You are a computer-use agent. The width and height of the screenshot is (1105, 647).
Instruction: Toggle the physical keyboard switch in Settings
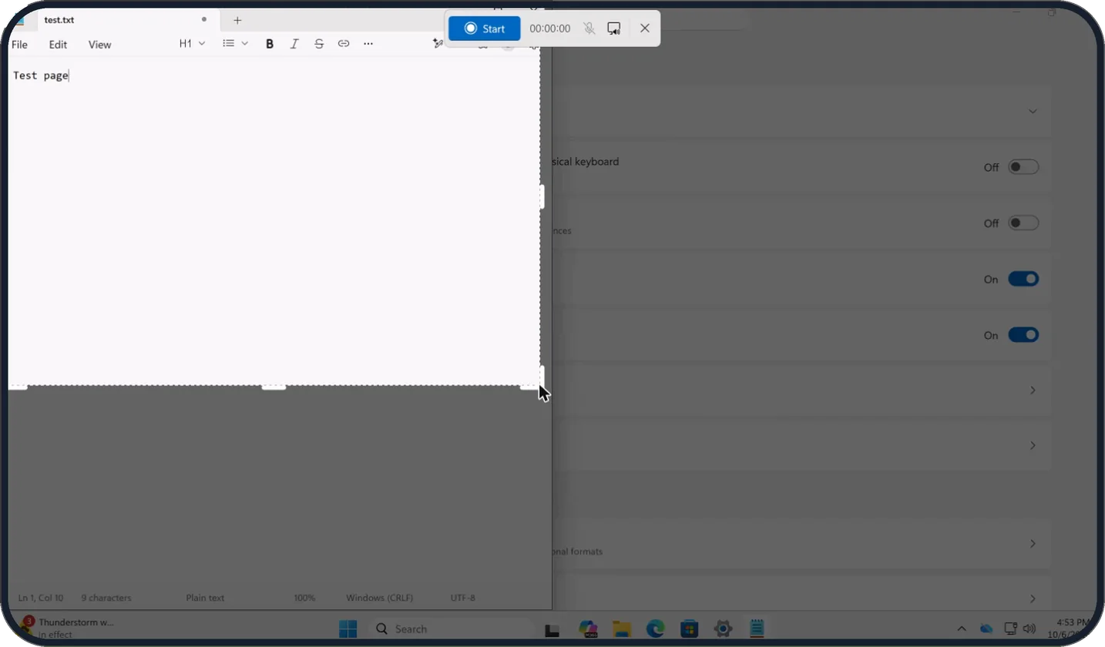pos(1023,167)
